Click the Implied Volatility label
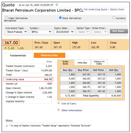Image resolution: width=131 pixels, height=133 pixels. click(15, 101)
